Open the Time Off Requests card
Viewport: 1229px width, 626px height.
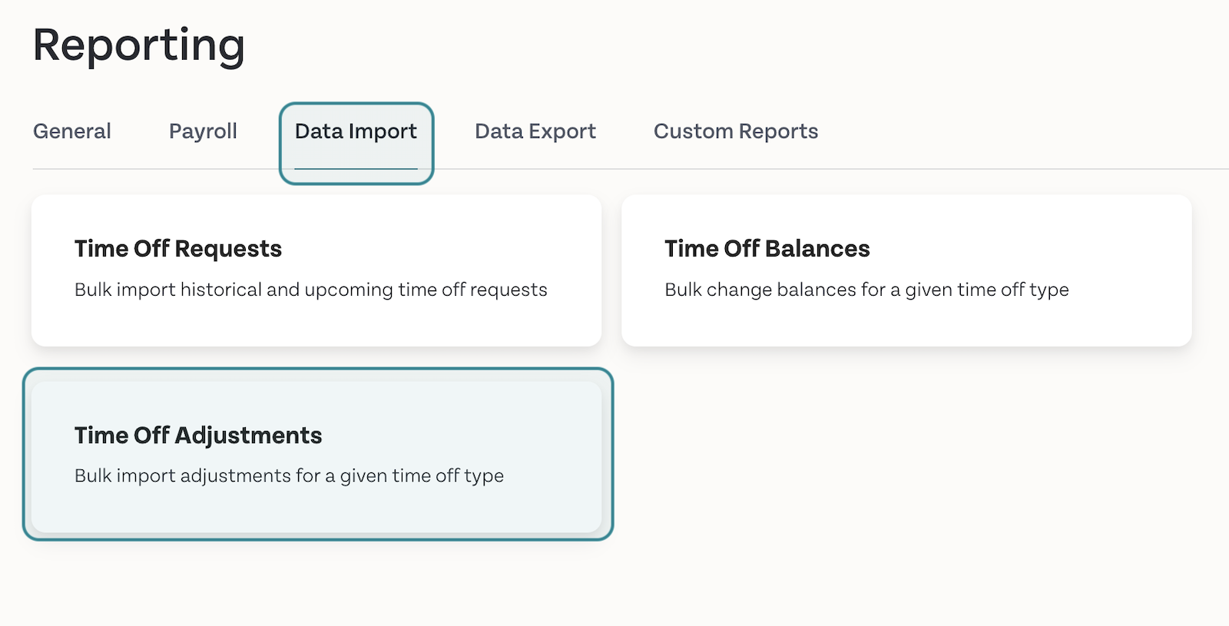[316, 270]
